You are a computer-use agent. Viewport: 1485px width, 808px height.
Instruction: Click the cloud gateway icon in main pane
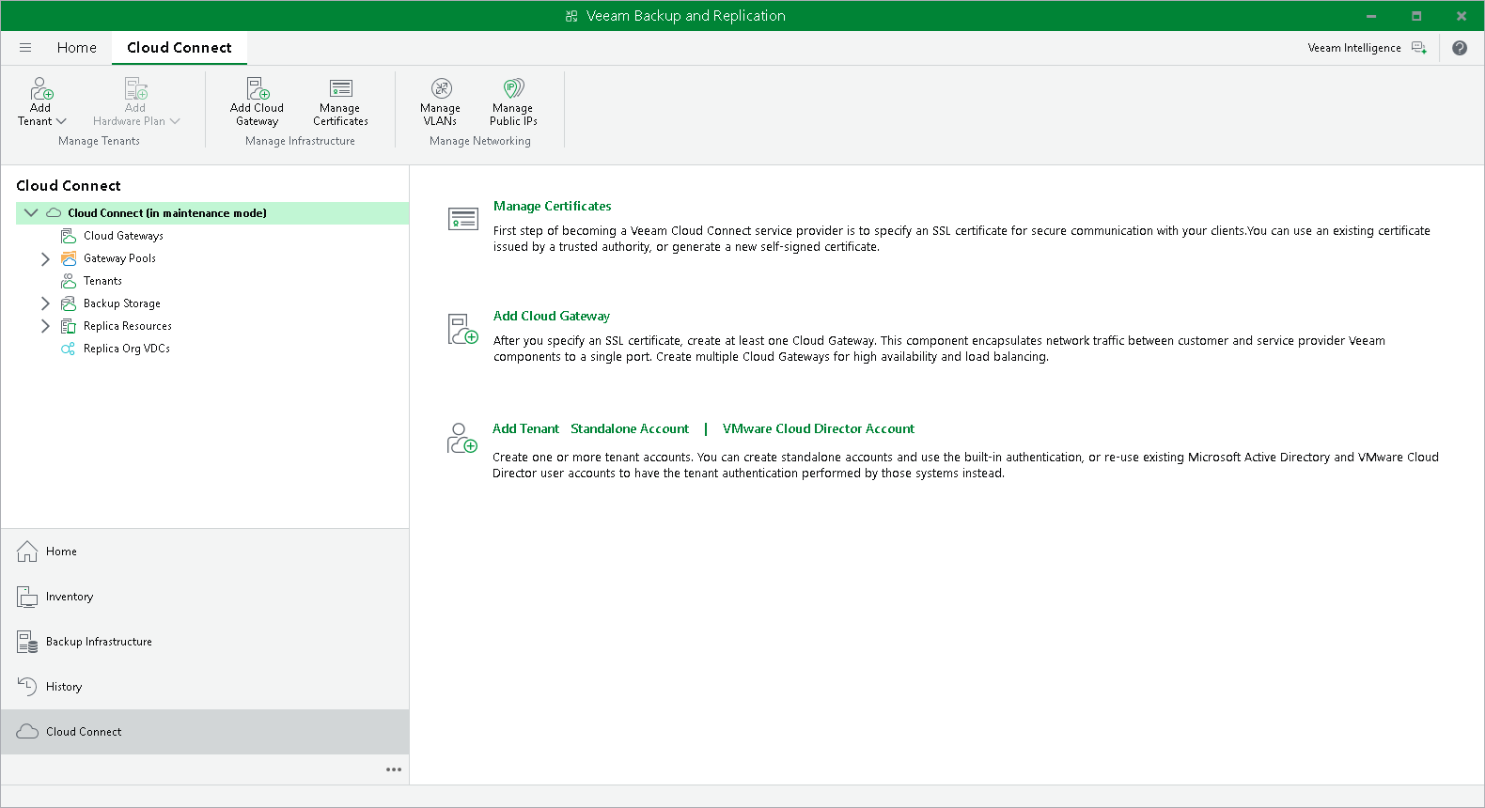[463, 330]
